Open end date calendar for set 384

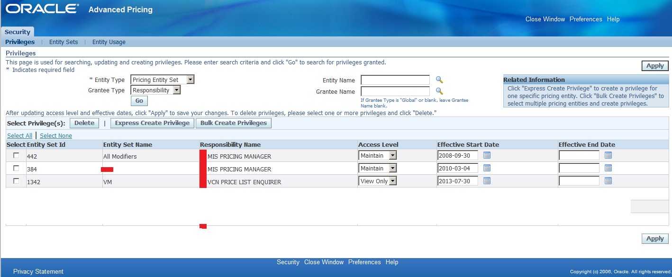tap(608, 168)
